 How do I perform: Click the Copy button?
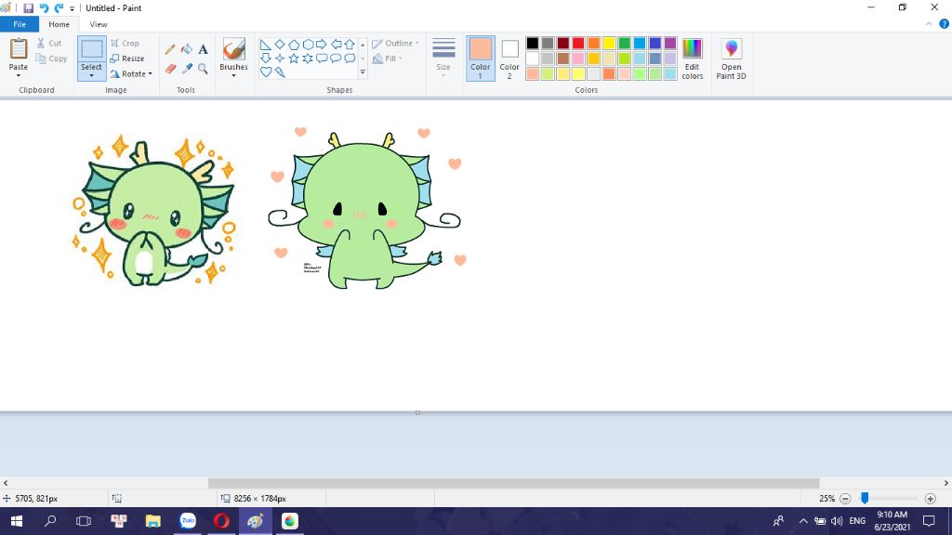51,59
